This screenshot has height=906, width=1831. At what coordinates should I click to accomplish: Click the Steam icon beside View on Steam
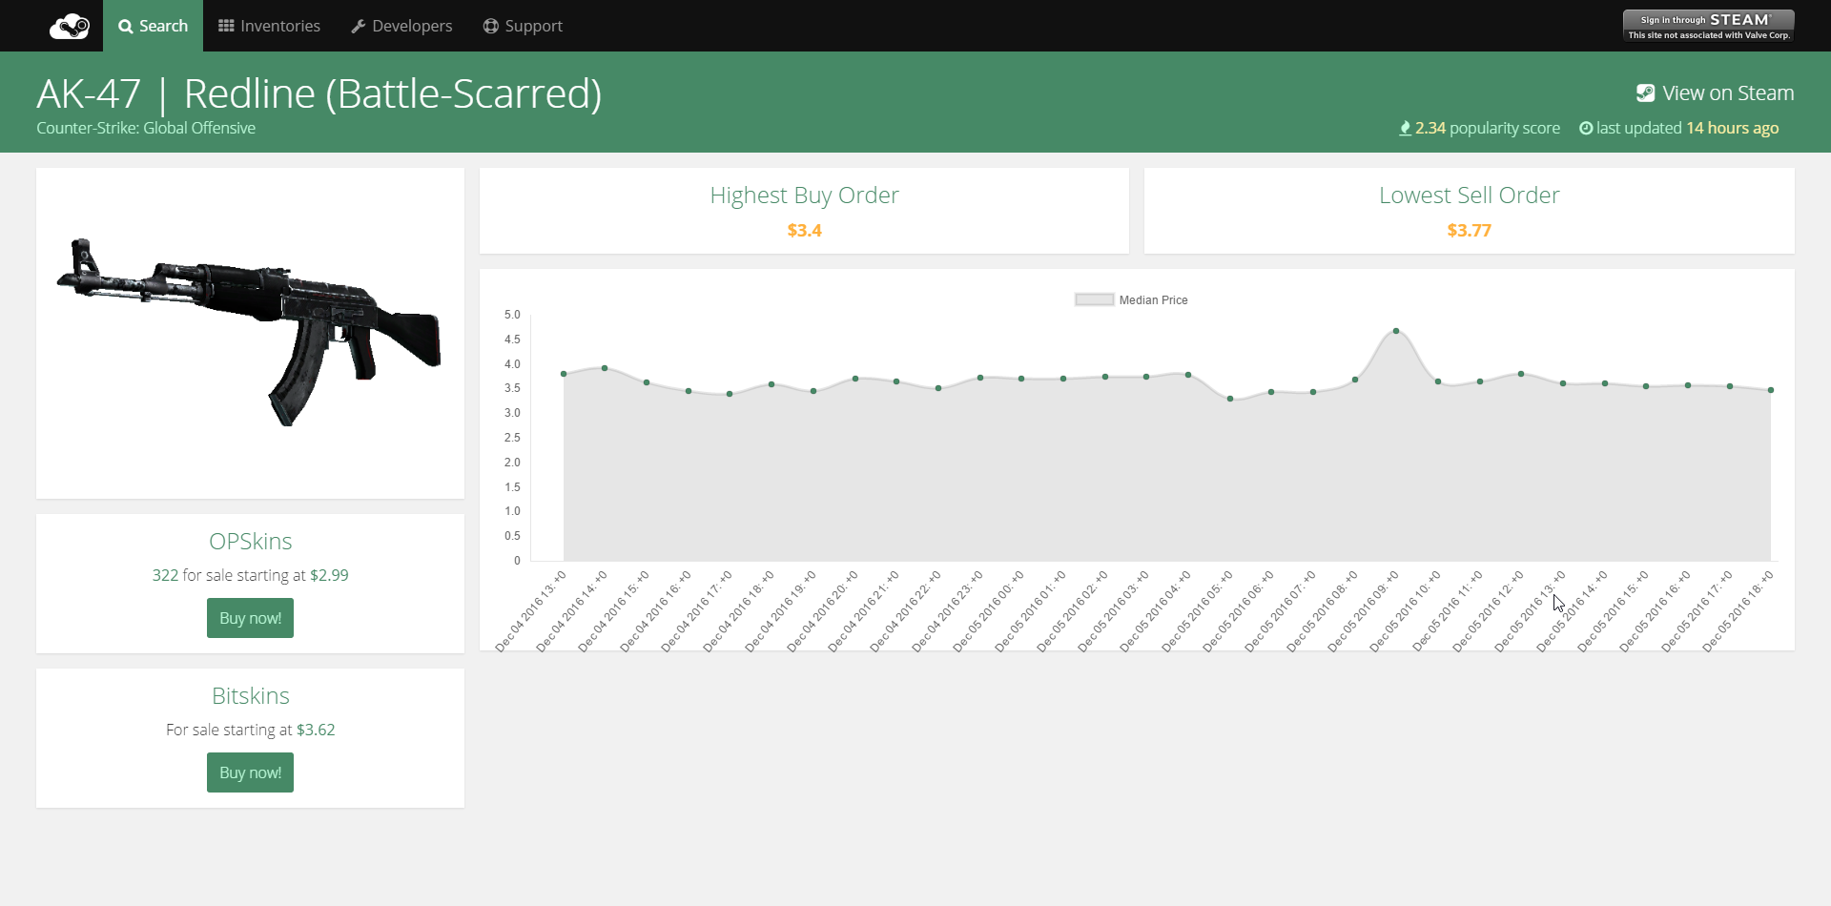click(1645, 93)
